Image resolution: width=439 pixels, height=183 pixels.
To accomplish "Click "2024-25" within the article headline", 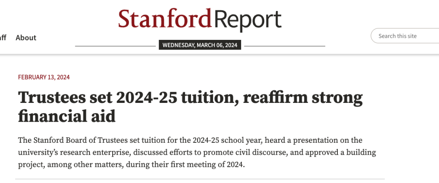I will click(146, 97).
